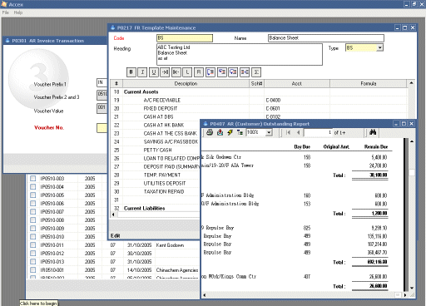
Task: Click the Description column header
Action: pos(186,83)
